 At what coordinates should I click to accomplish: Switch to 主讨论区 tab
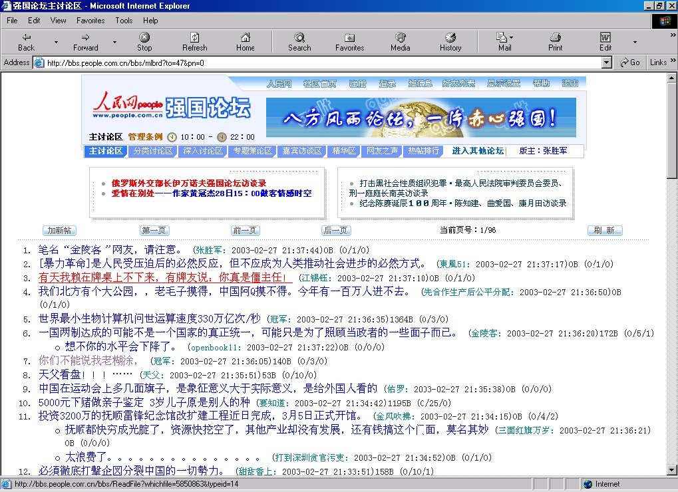(x=106, y=151)
